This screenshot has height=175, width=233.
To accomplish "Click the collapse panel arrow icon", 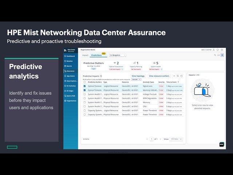I will pos(218,55).
